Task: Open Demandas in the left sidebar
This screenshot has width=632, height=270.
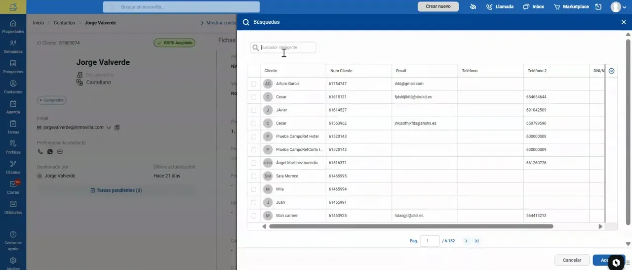Action: [13, 47]
